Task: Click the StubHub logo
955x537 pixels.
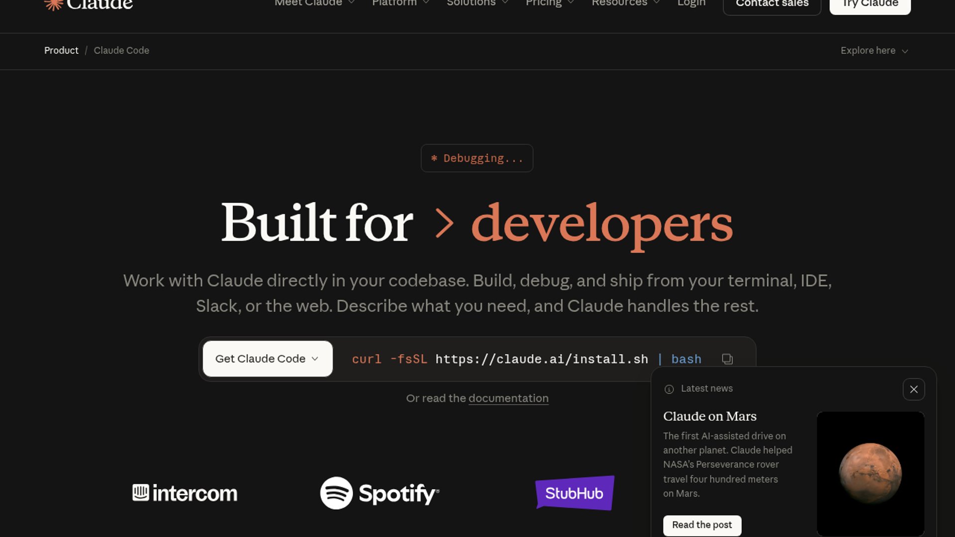Action: point(574,493)
